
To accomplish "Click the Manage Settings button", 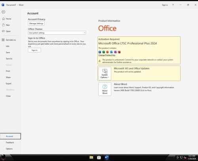I will point(36,23).
